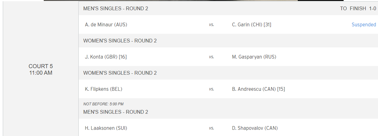Open the Suspended match status link
378x136 pixels.
tap(364, 25)
